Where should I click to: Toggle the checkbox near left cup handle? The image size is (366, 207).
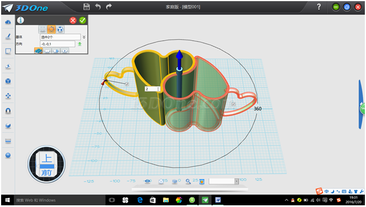[127, 84]
